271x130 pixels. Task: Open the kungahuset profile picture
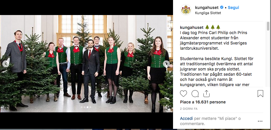pyautogui.click(x=186, y=10)
